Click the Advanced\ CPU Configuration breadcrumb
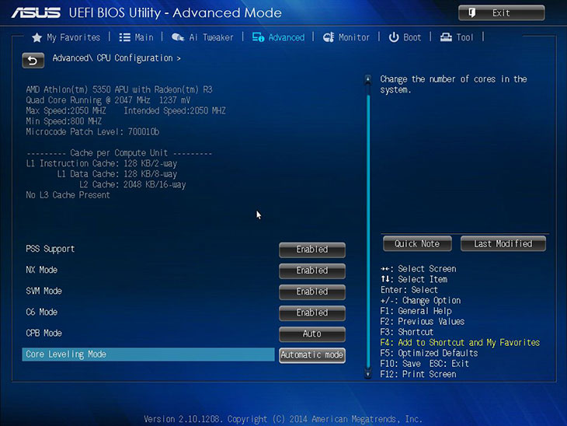This screenshot has width=567, height=426. [117, 58]
